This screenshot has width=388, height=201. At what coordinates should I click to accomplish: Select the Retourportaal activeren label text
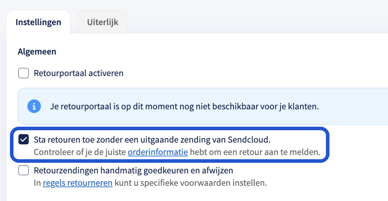78,73
